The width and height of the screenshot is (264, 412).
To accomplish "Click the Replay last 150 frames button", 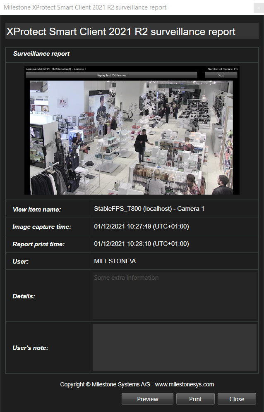I will pos(111,75).
